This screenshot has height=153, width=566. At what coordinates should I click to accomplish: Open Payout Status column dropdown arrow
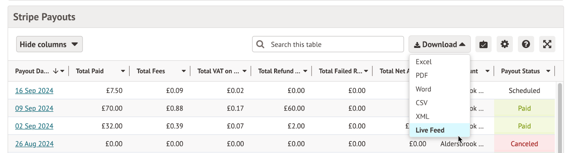pos(548,71)
